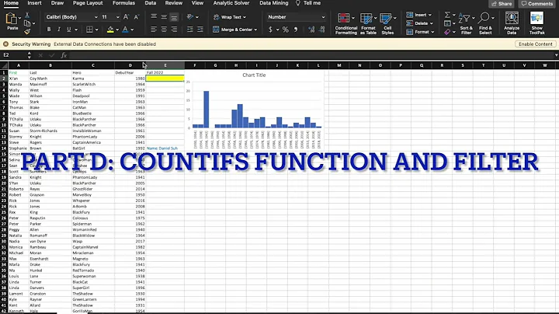Click the Borders icon

pos(89,30)
